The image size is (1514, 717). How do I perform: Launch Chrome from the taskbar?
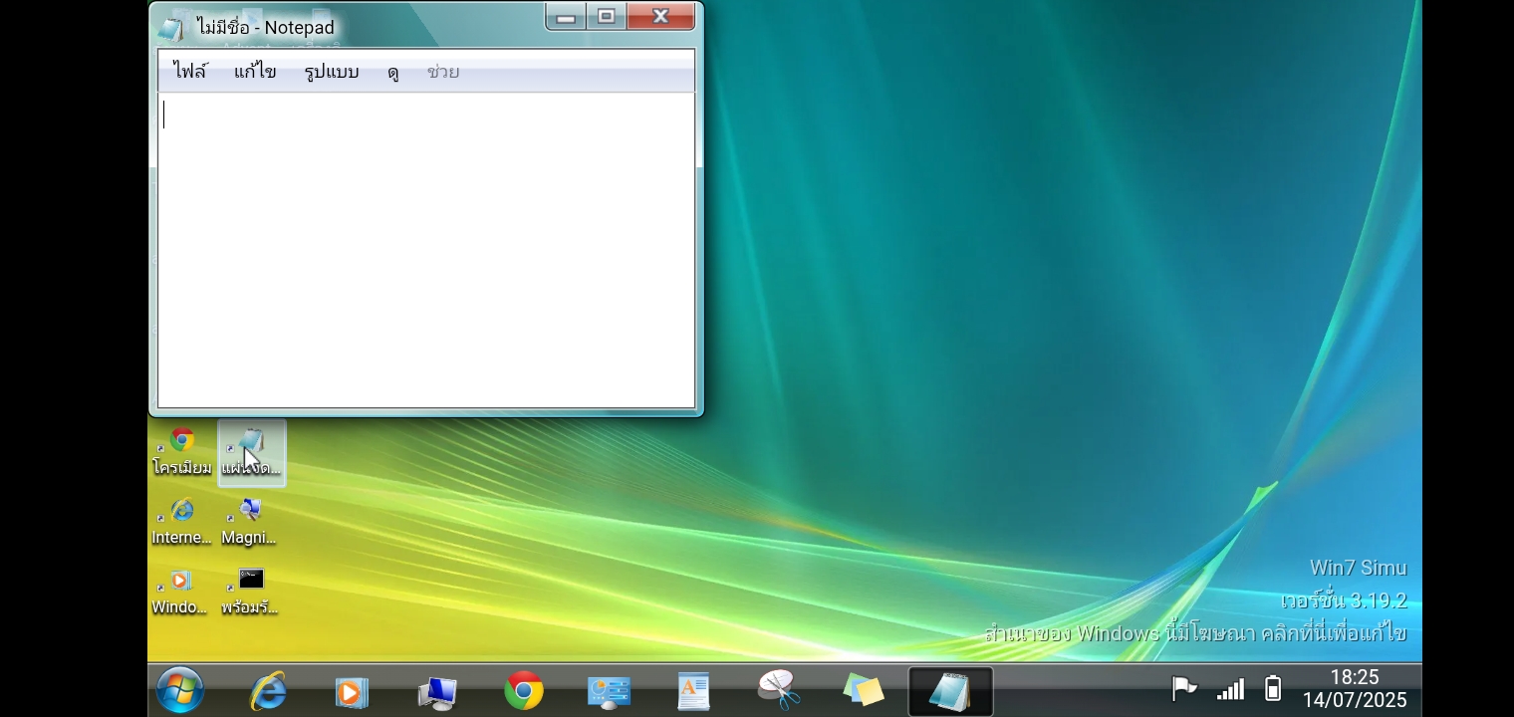coord(524,690)
